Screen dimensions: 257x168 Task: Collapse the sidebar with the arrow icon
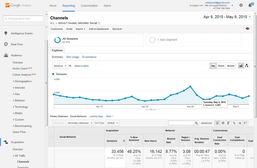coord(46,14)
